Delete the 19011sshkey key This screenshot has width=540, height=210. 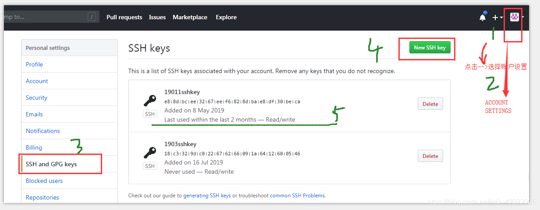click(430, 104)
